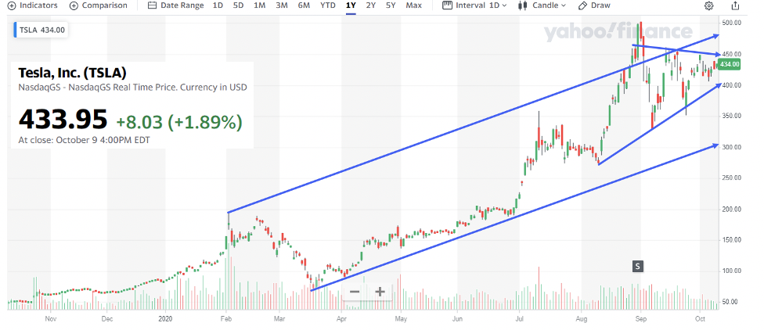Image resolution: width=764 pixels, height=330 pixels.
Task: Click the 500.00 price axis label
Action: (731, 23)
